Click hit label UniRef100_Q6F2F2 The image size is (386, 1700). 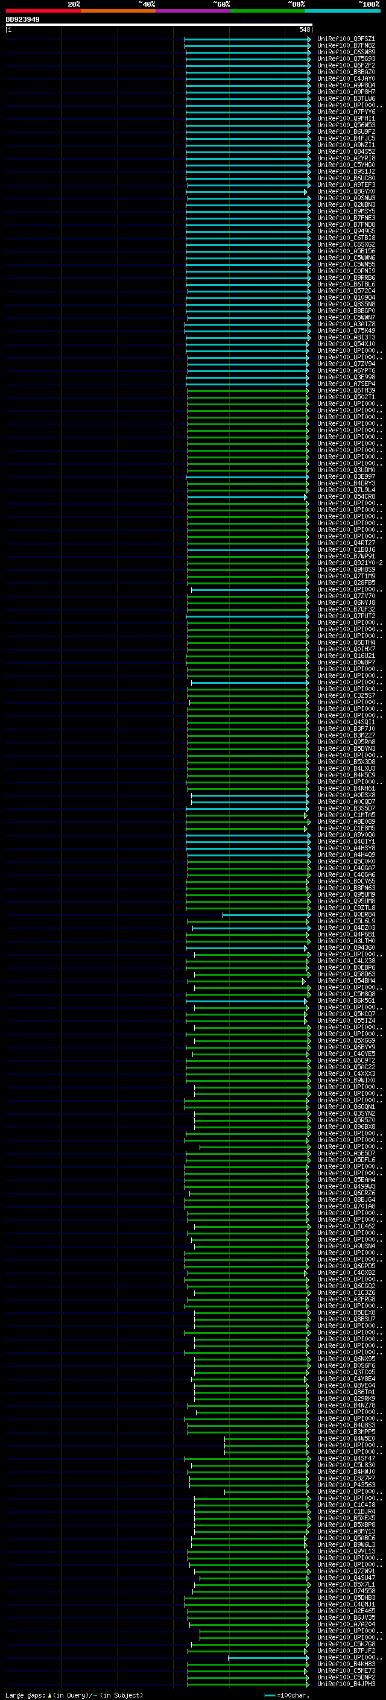346,65
